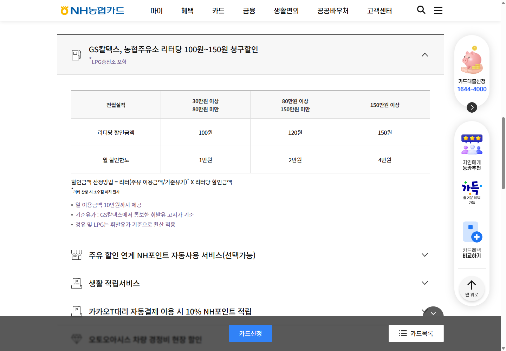Click scrollbar up arrow at top
Viewport: 506px width, 351px height.
click(503, 2)
